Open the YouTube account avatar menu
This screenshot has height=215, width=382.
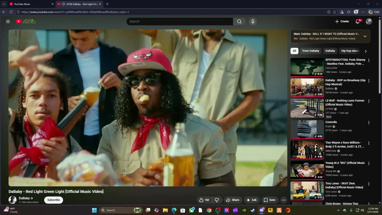369,21
